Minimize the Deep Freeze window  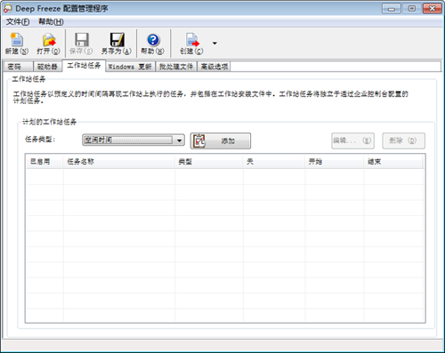(x=392, y=9)
